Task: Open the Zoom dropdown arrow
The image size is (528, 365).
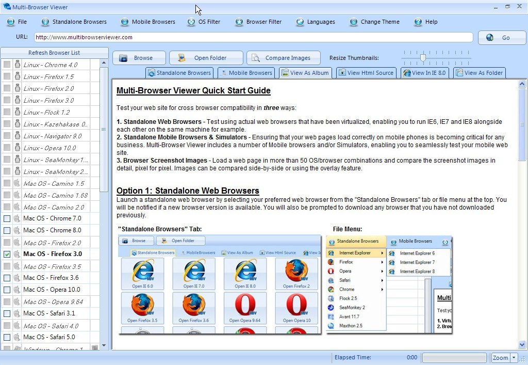Action: tap(514, 358)
